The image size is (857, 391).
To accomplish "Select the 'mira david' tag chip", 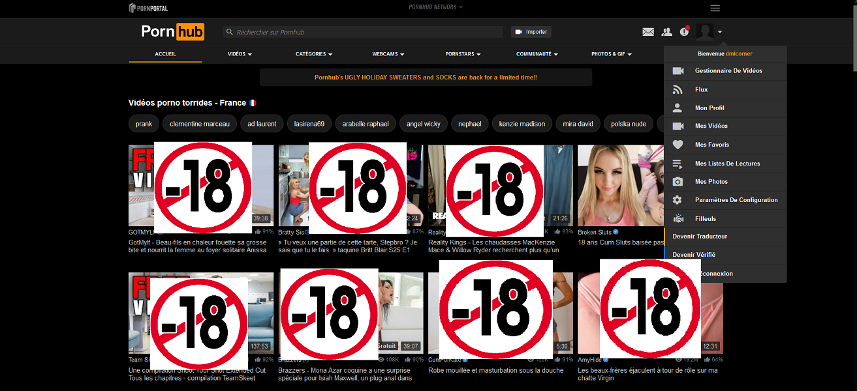I will pos(578,124).
